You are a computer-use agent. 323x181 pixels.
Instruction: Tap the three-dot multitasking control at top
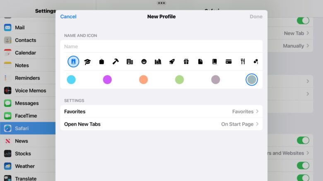click(x=161, y=3)
